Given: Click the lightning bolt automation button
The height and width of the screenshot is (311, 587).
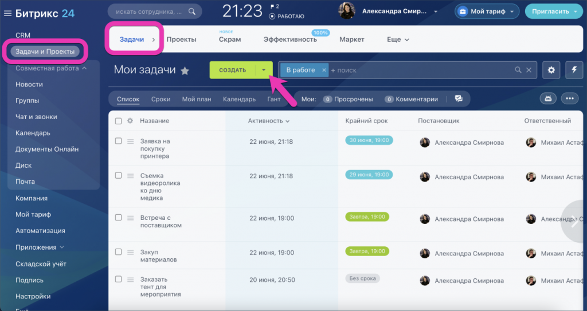Looking at the screenshot, I should click(x=574, y=70).
